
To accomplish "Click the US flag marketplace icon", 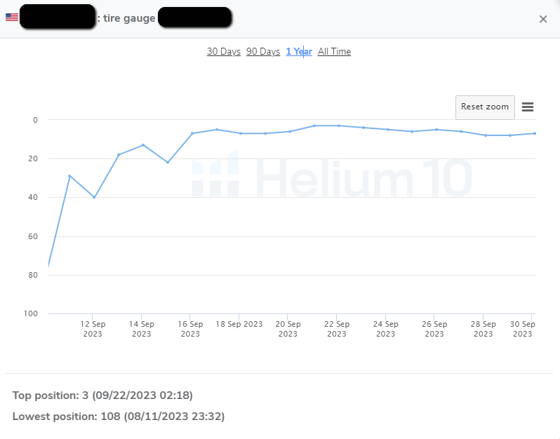I will (12, 18).
